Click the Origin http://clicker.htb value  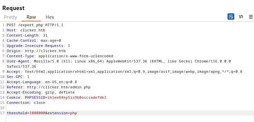coord(45,51)
